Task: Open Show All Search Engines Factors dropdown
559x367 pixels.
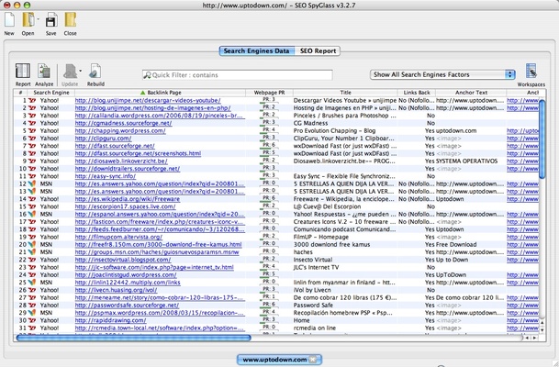Action: pos(442,74)
